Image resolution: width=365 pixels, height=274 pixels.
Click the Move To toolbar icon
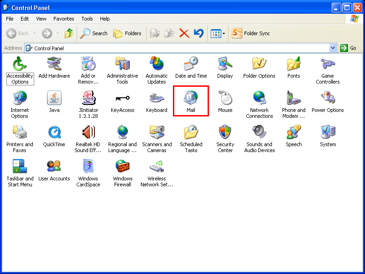[x=155, y=33]
